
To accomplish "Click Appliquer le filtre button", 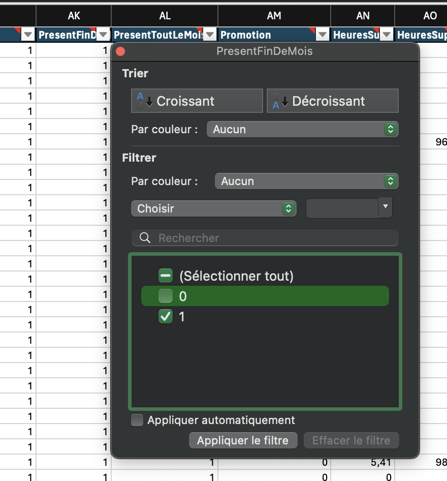I will pyautogui.click(x=243, y=440).
